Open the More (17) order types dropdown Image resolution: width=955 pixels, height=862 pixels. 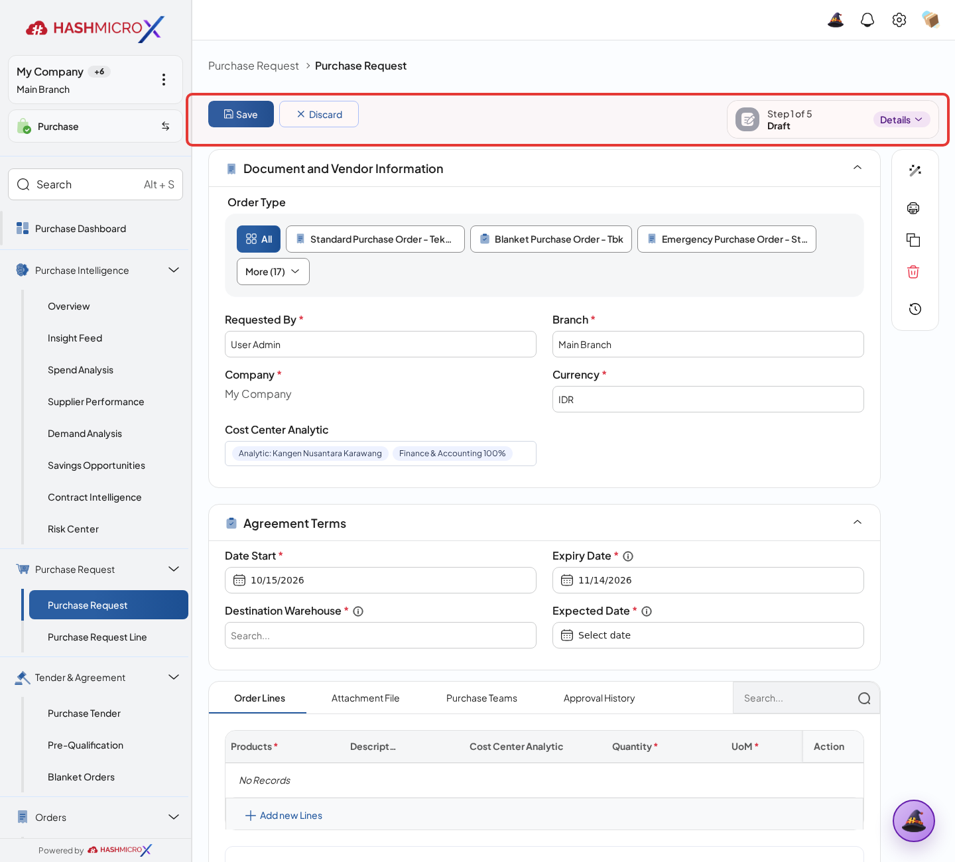[x=273, y=272]
